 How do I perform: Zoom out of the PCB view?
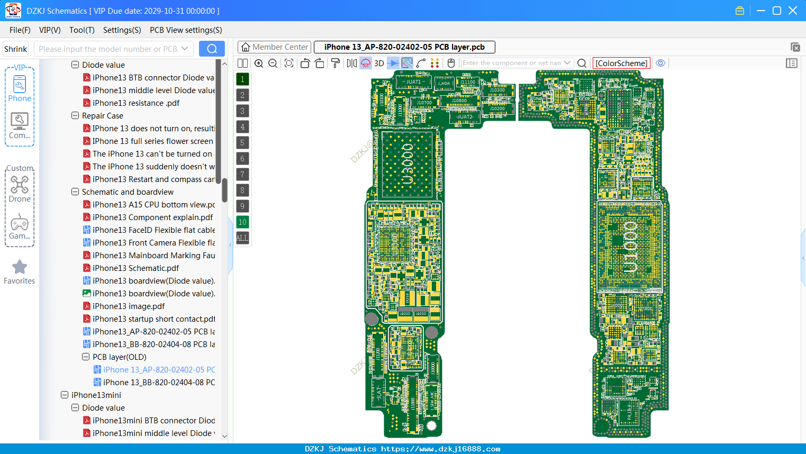[x=273, y=63]
